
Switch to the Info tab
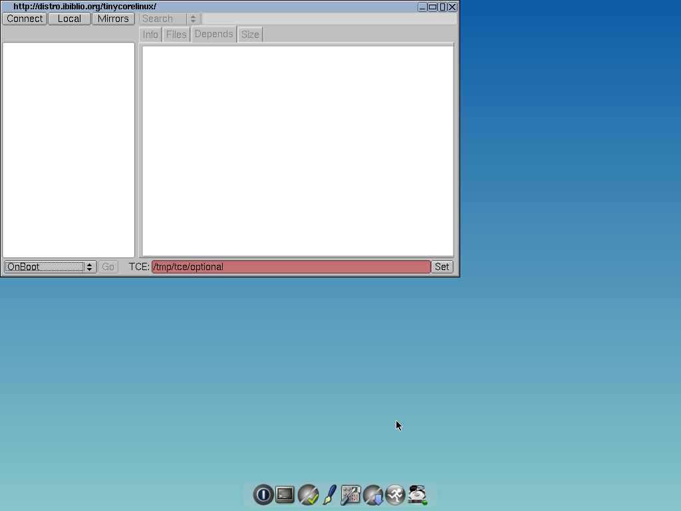[151, 35]
